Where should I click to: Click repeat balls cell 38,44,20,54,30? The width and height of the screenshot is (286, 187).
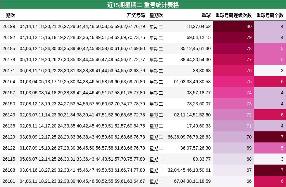pos(196,60)
